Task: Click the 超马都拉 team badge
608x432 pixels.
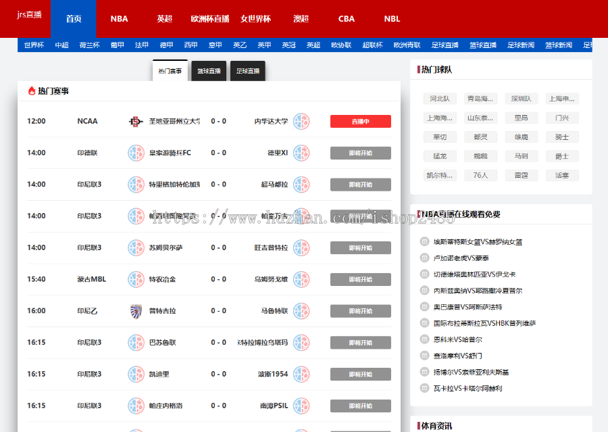Action: pyautogui.click(x=301, y=185)
